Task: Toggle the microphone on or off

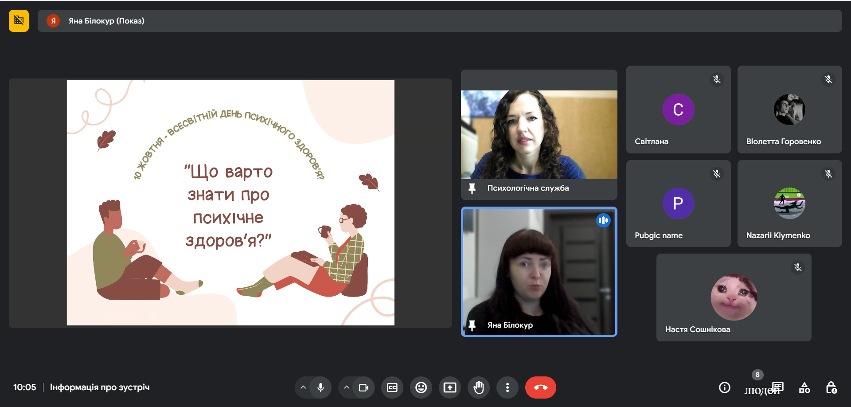Action: (x=320, y=387)
